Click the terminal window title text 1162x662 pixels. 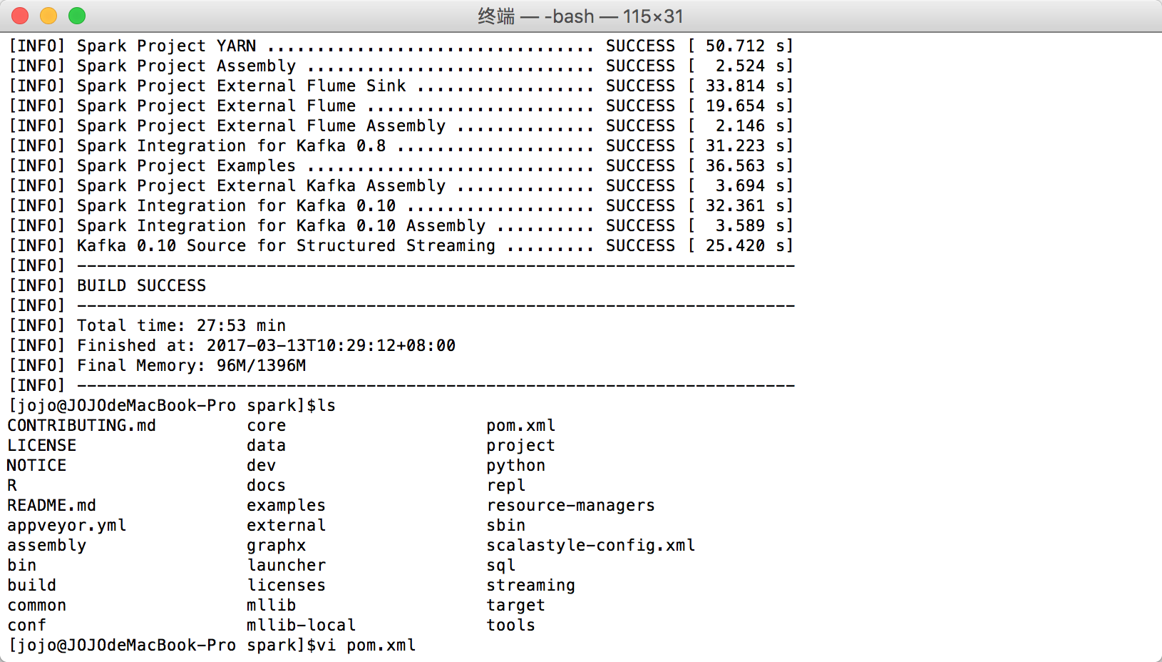pyautogui.click(x=580, y=16)
